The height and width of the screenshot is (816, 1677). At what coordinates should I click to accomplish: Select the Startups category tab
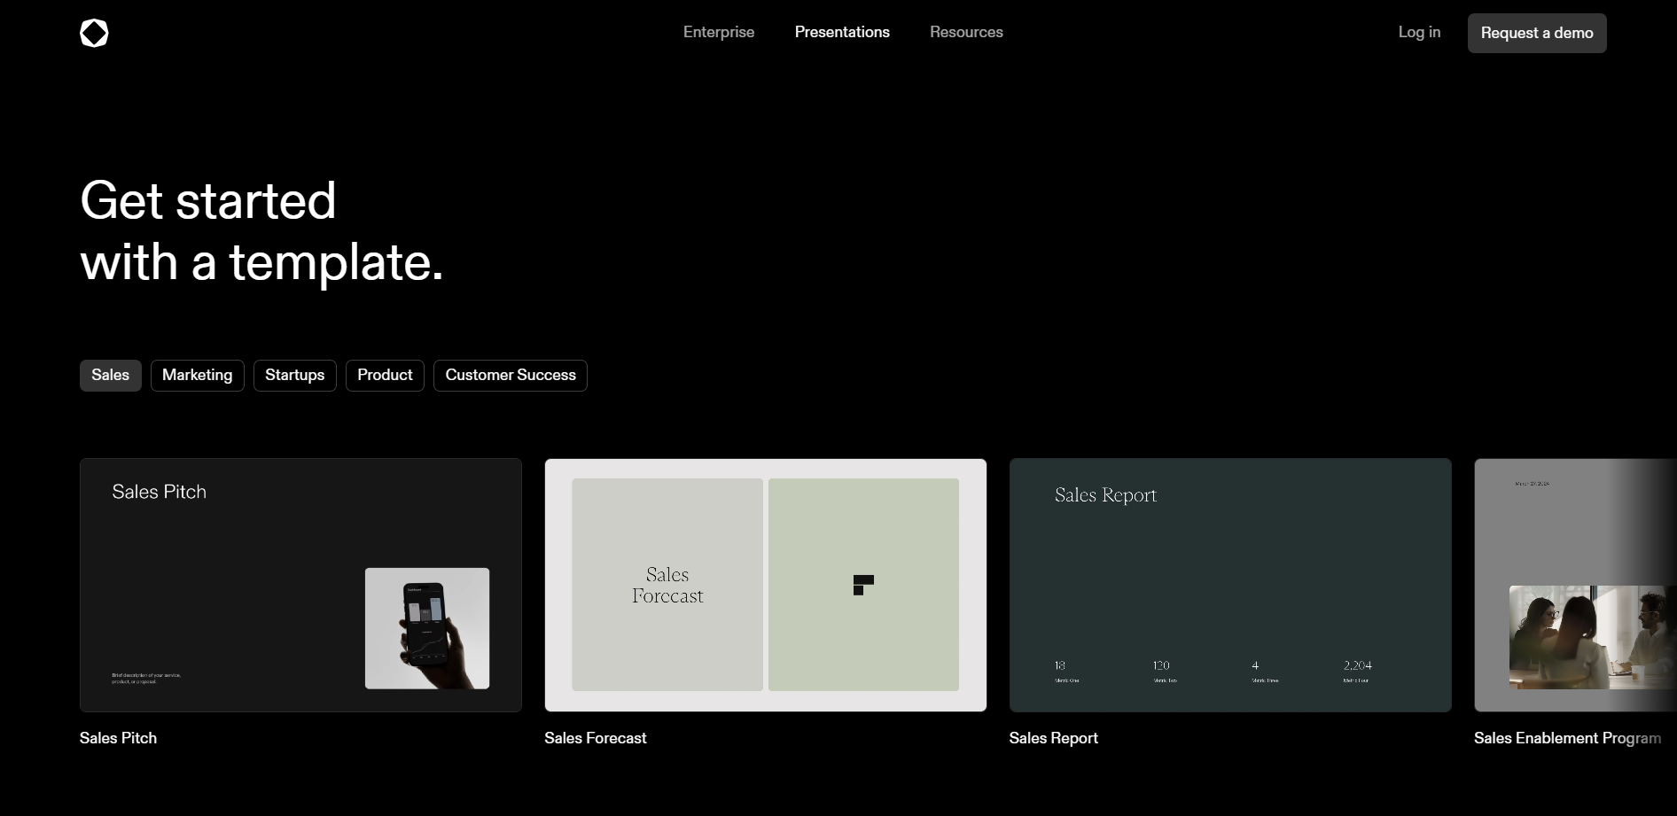click(x=295, y=376)
